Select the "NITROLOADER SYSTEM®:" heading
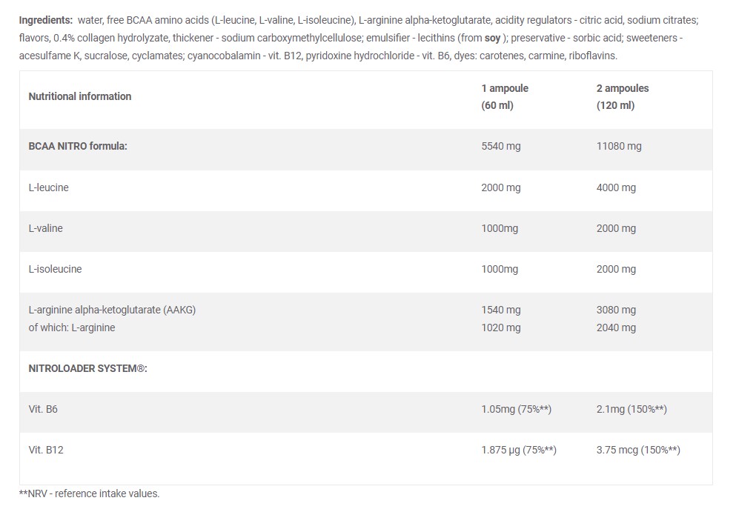The height and width of the screenshot is (512, 736). click(x=87, y=368)
